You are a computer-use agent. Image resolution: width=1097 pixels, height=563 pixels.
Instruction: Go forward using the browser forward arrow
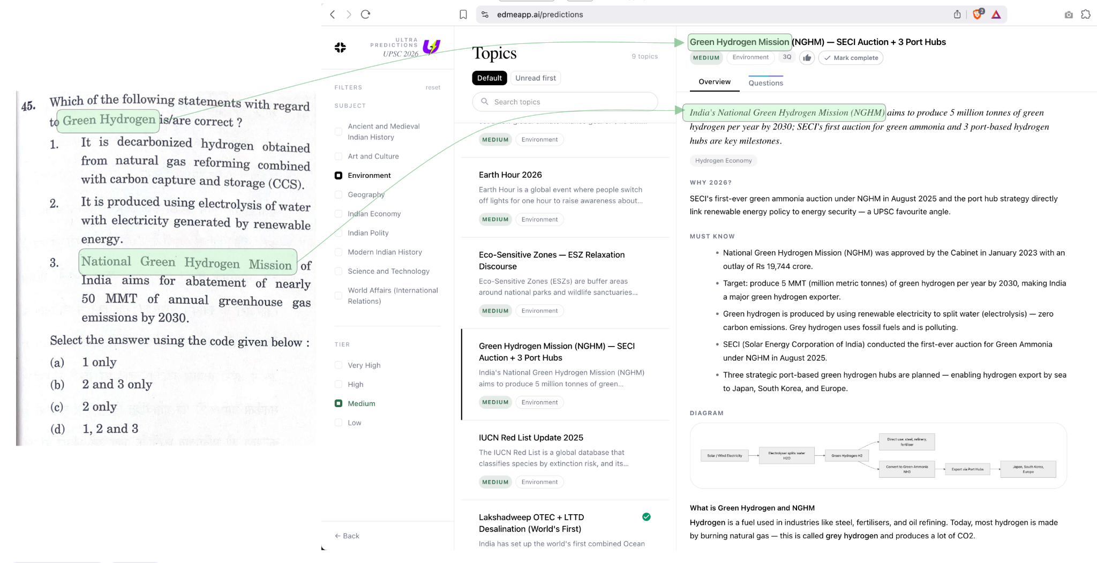(x=349, y=14)
